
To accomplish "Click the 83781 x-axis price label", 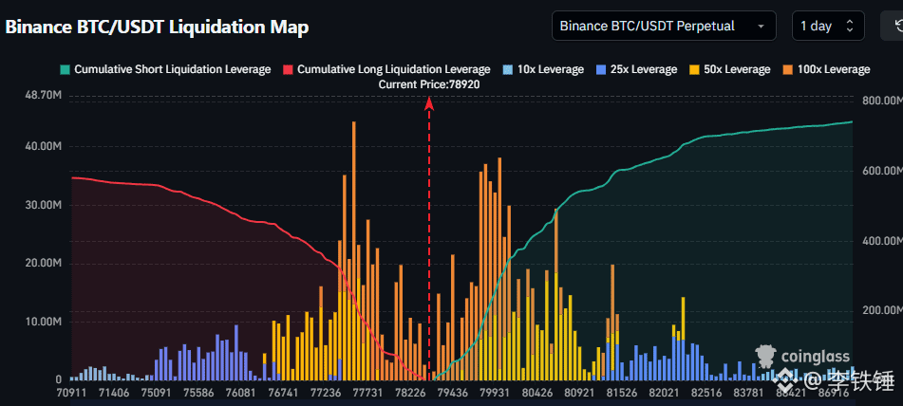I will coord(747,394).
